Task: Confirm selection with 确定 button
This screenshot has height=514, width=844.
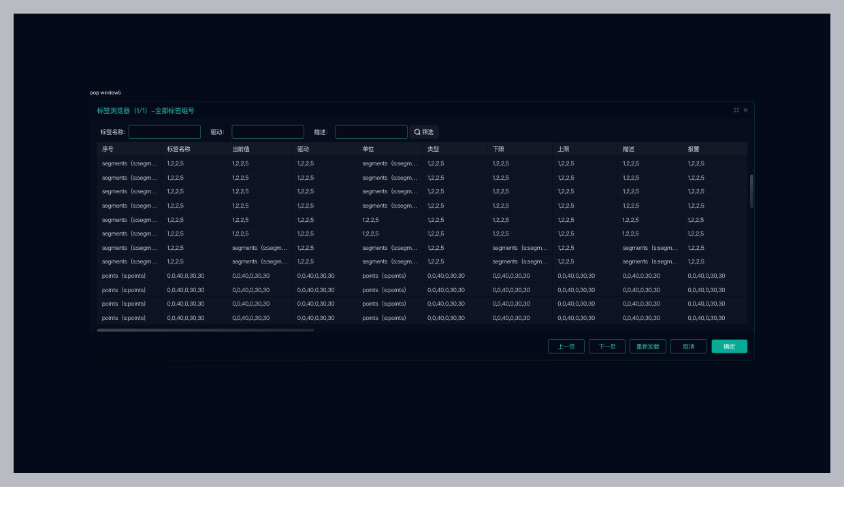Action: (729, 347)
